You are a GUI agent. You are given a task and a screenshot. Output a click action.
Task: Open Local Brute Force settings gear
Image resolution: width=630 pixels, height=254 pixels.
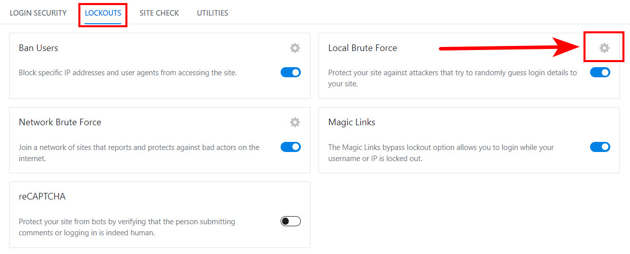604,48
